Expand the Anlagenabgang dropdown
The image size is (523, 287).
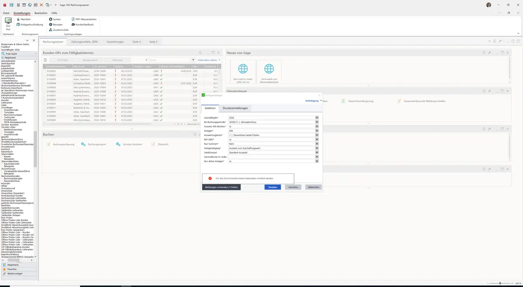pos(317,148)
